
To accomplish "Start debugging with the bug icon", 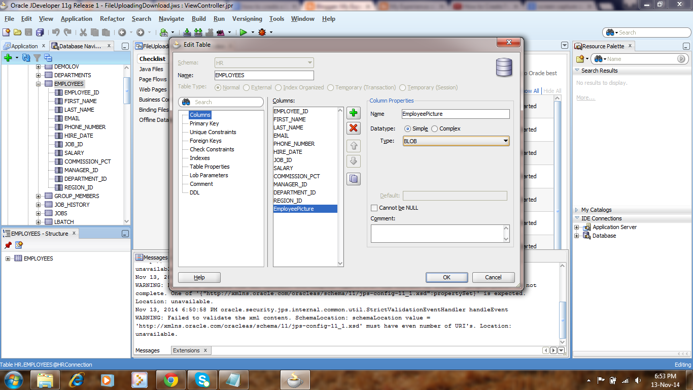I will 263,32.
